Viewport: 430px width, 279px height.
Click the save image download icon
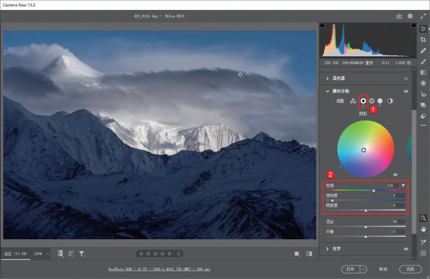pyautogui.click(x=399, y=16)
